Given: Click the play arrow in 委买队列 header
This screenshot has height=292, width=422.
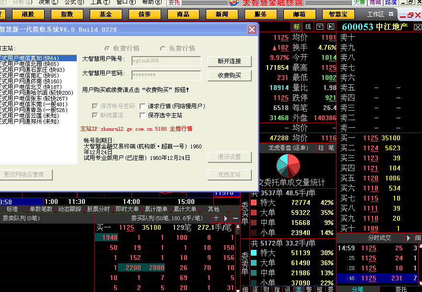Looking at the screenshot, I should pyautogui.click(x=226, y=218).
